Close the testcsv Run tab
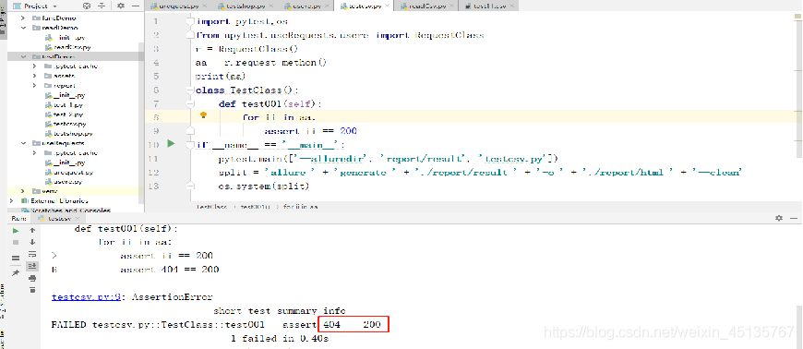803x349 pixels. (78, 219)
